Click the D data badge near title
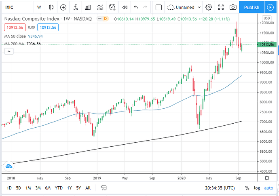 [x=106, y=19]
